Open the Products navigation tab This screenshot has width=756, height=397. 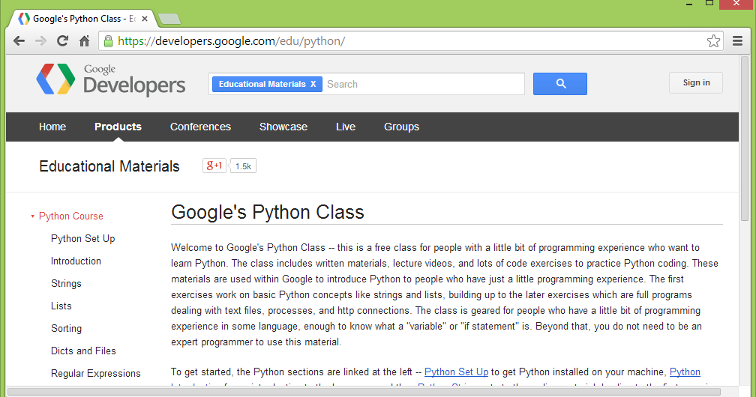point(118,127)
